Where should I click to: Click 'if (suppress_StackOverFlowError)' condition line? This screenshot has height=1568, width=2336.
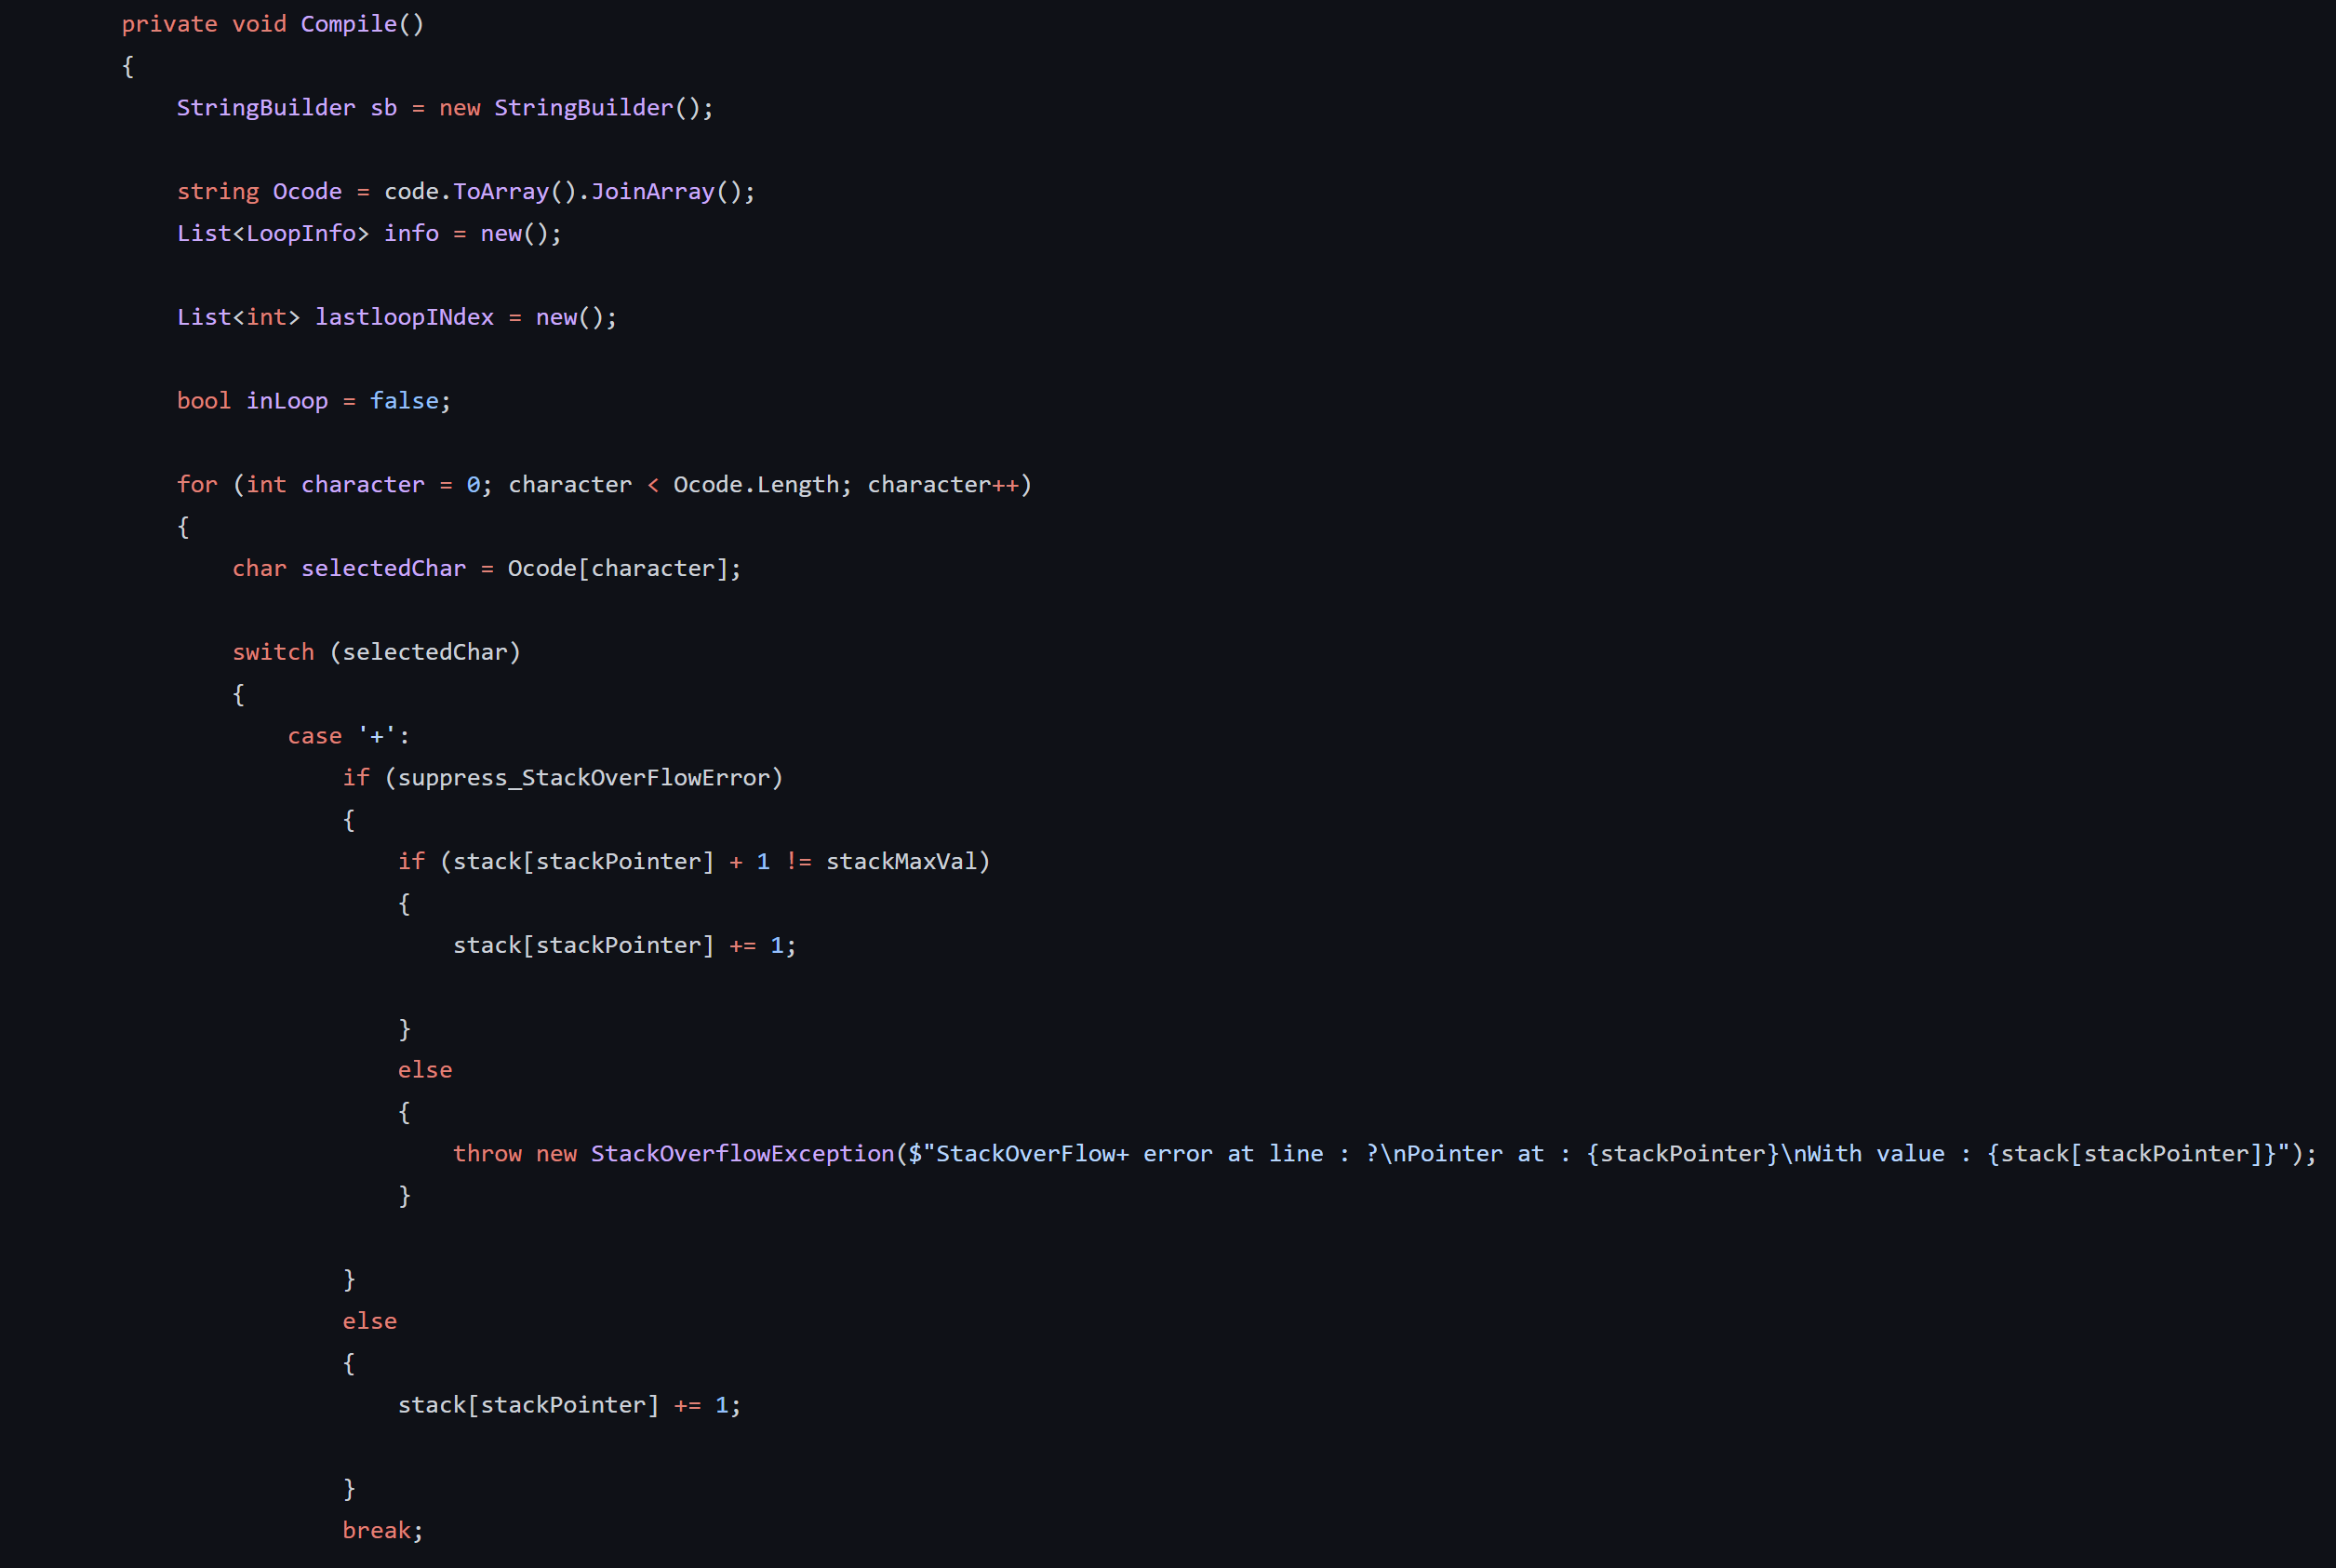pos(563,778)
